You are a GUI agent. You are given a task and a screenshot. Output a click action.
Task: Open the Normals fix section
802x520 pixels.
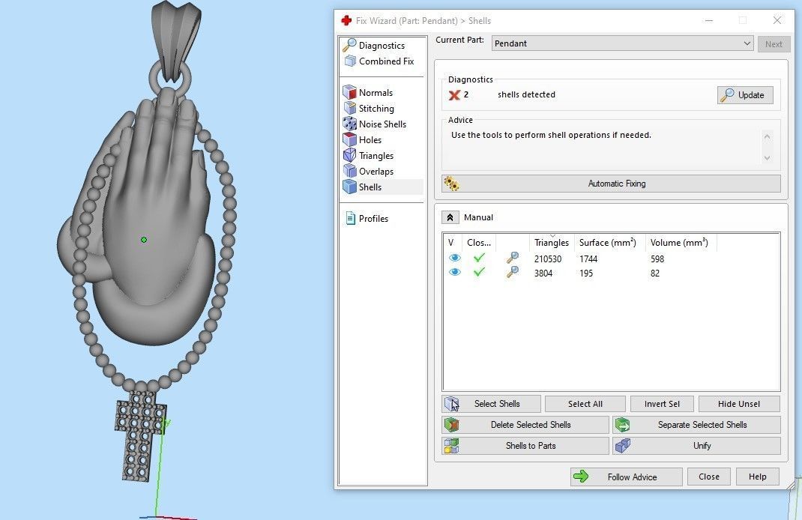coord(376,93)
